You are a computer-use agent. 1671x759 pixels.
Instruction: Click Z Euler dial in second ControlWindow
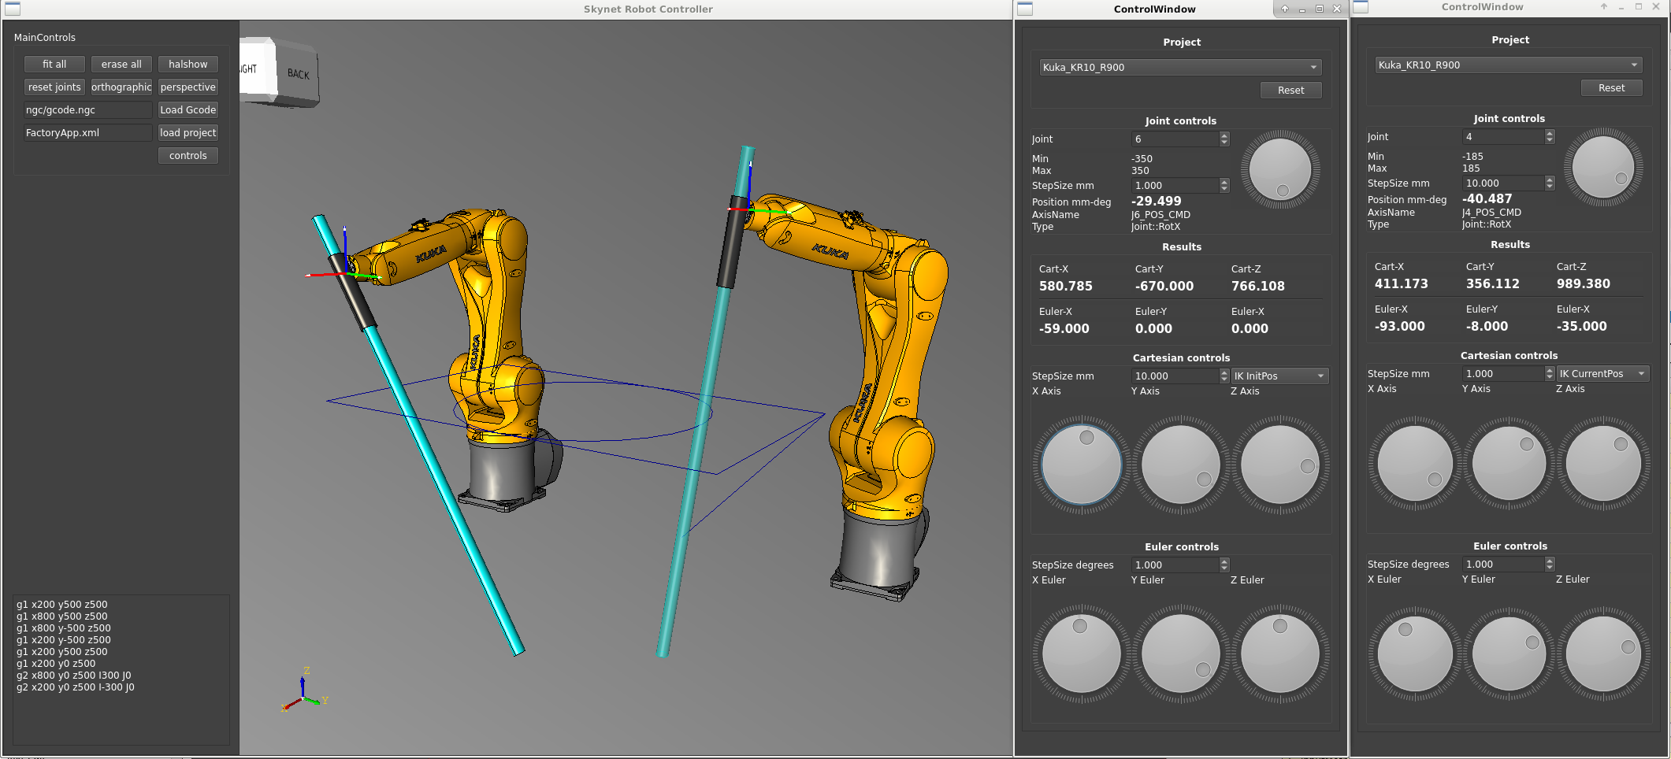point(1603,653)
